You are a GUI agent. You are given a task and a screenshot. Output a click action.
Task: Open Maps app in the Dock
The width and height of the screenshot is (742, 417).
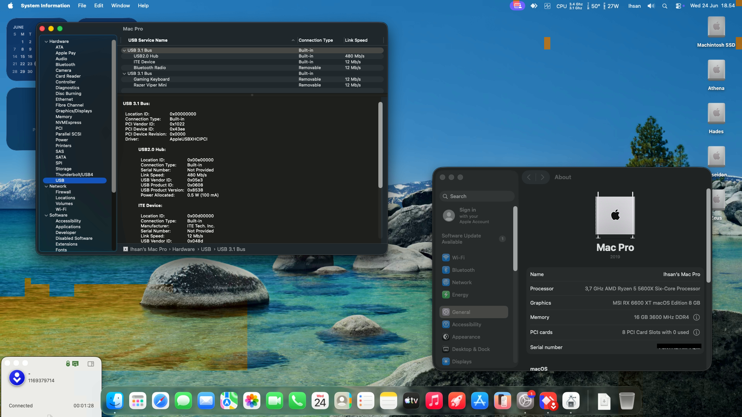[229, 401]
